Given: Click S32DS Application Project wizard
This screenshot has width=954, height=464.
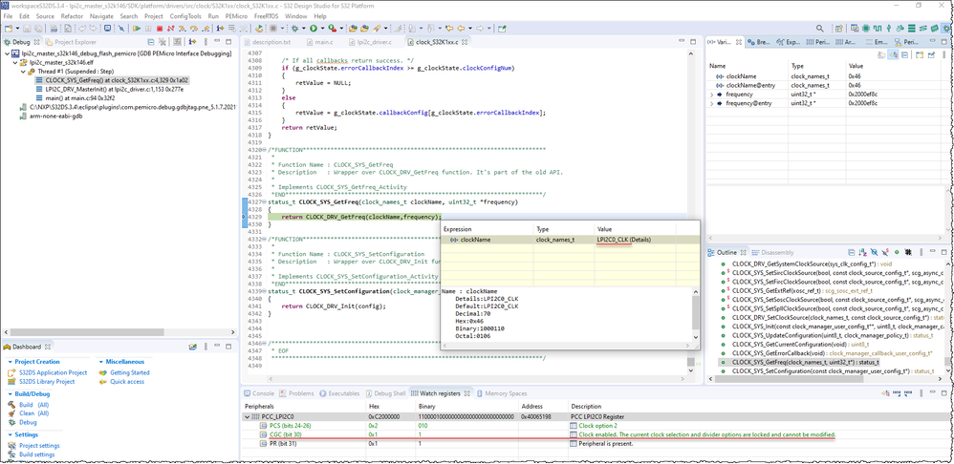Looking at the screenshot, I should tap(53, 372).
